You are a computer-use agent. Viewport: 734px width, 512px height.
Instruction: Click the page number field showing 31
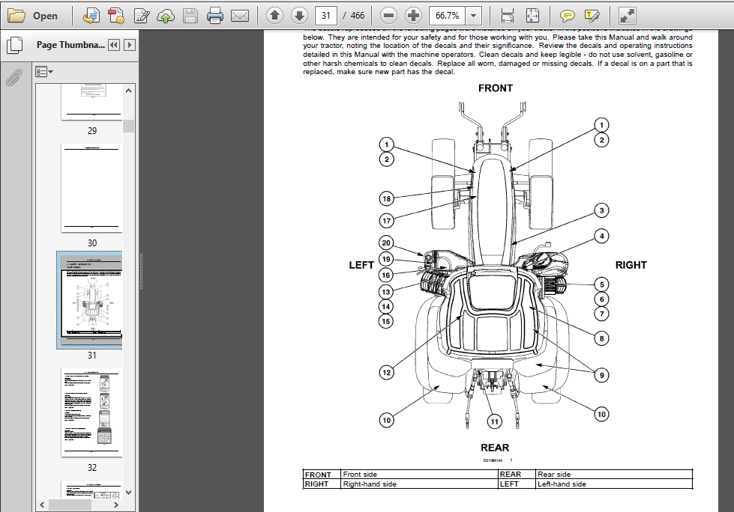(x=326, y=16)
